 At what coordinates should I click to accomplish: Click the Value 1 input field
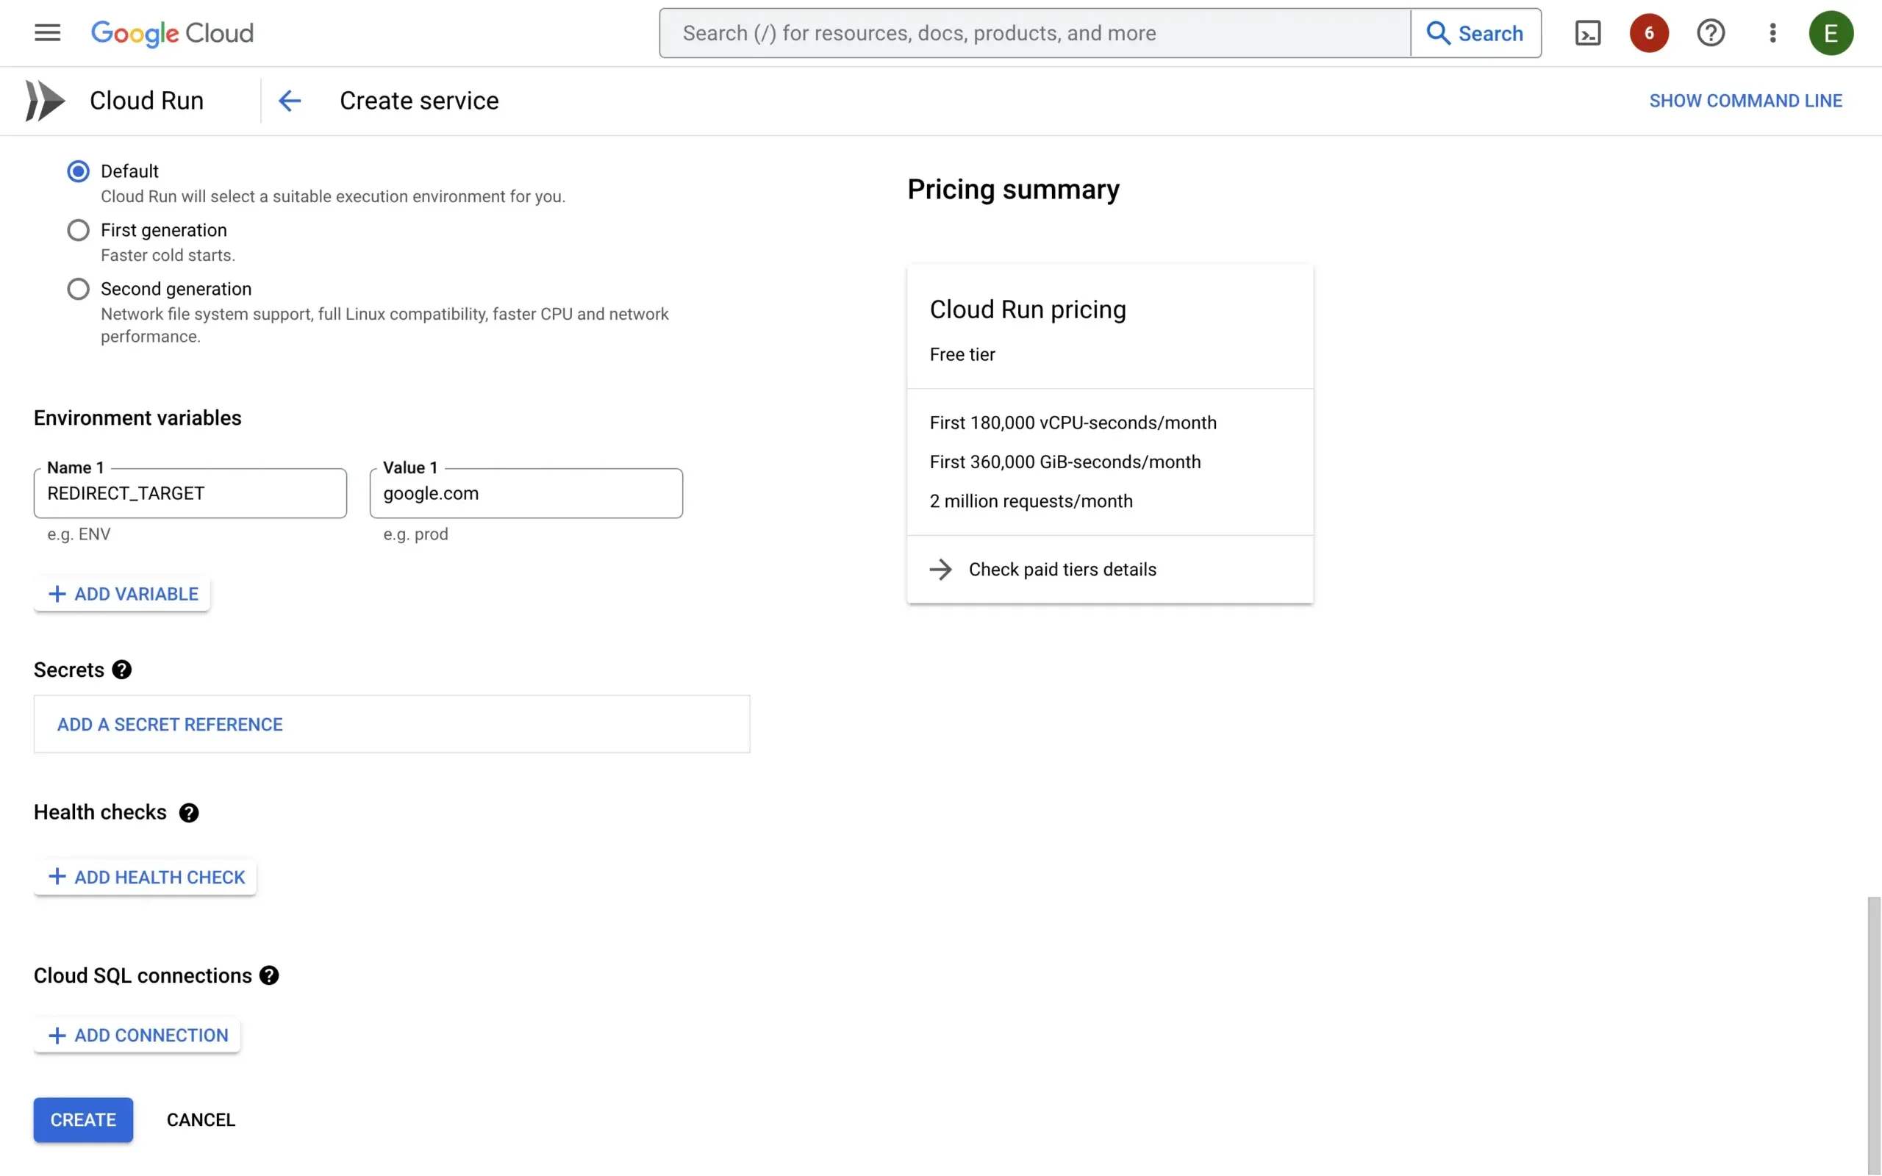(526, 493)
